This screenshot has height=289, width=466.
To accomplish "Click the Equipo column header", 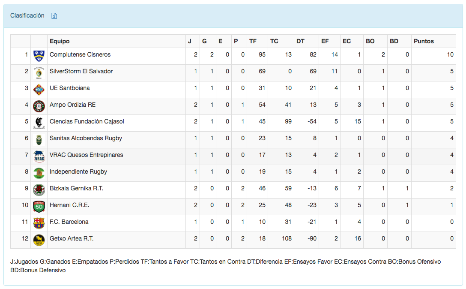I will (x=60, y=41).
